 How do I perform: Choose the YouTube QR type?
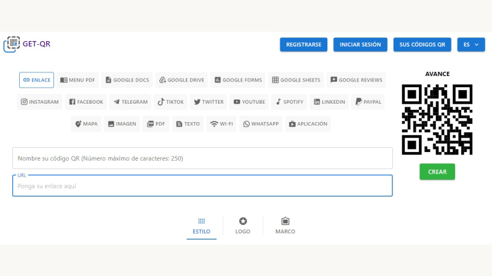coord(249,102)
